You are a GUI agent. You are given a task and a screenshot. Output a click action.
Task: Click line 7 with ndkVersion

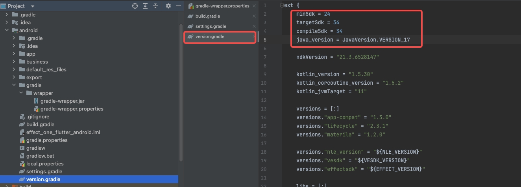[336, 57]
